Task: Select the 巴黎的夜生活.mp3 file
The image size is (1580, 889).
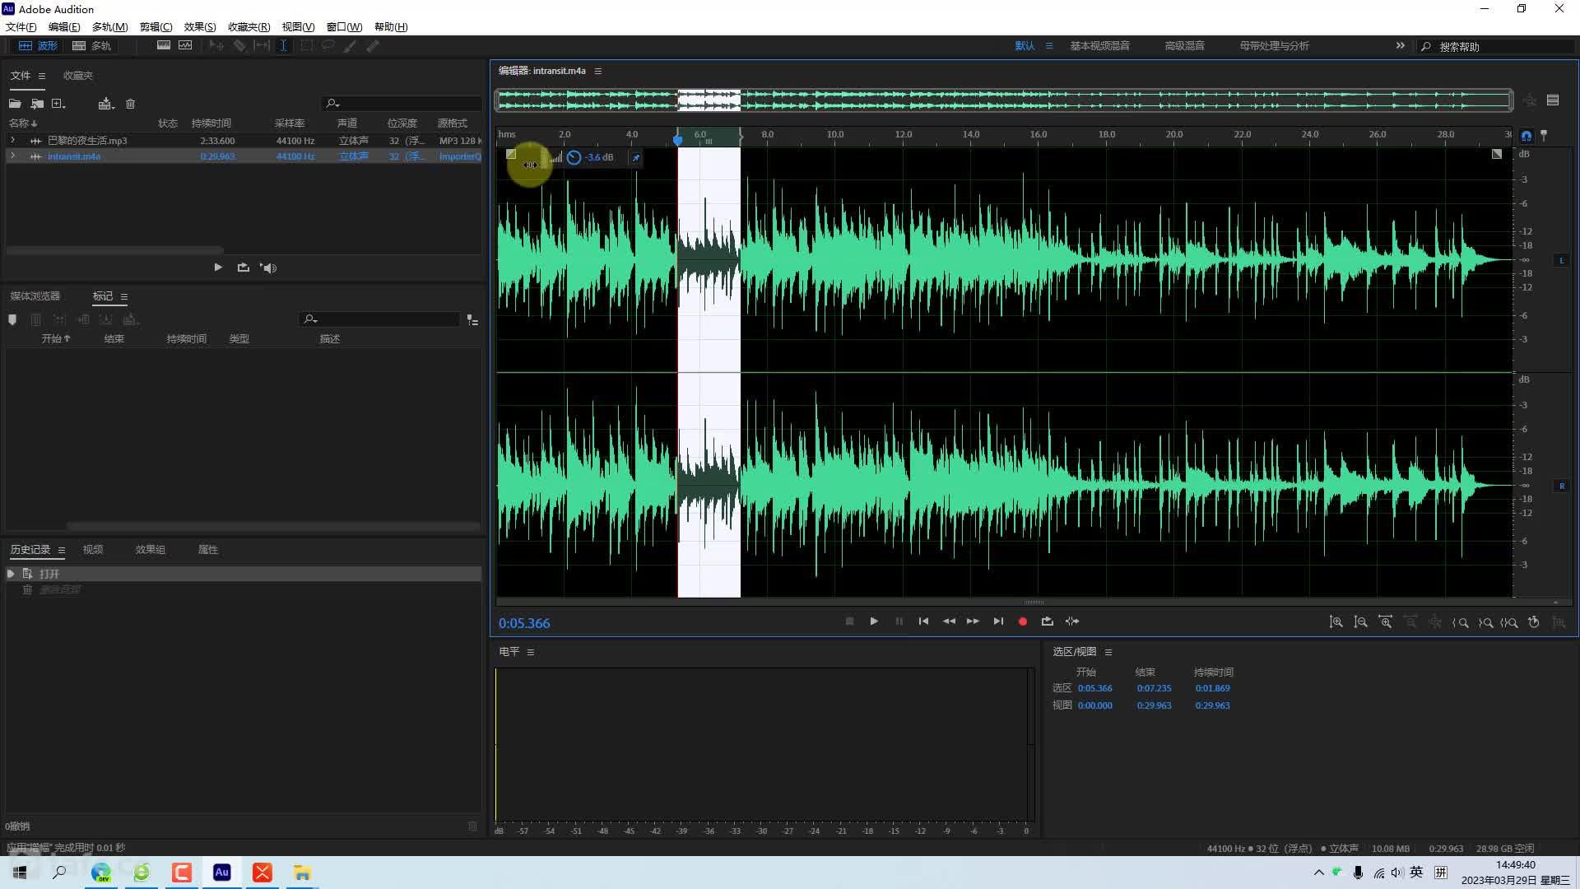Action: [x=87, y=141]
